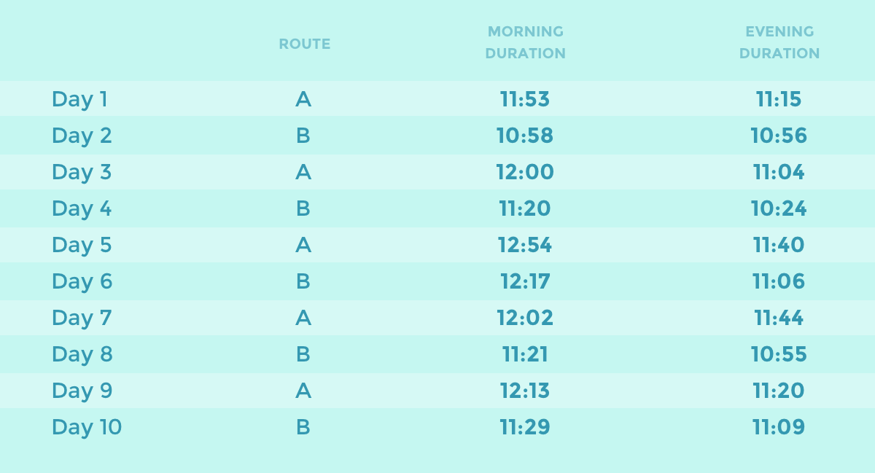875x473 pixels.
Task: Select the Day 8 row label
Action: pos(82,354)
